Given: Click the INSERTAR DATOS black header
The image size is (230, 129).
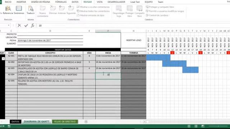Looking at the screenshot, I should (63, 50).
